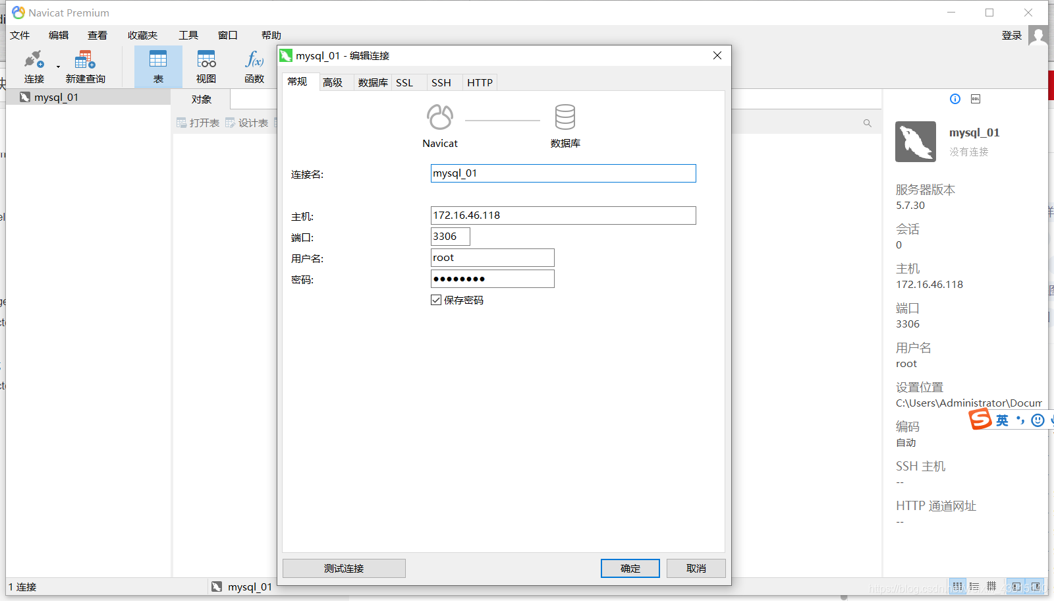Click the Sogou emoji smiley icon
Viewport: 1054px width, 601px height.
[1038, 420]
